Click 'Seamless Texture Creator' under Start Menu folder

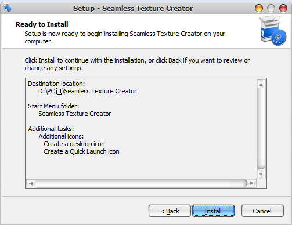[x=74, y=114]
